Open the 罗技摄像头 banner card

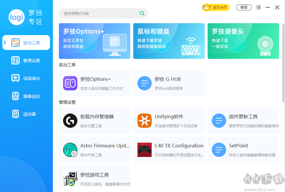[x=243, y=41]
